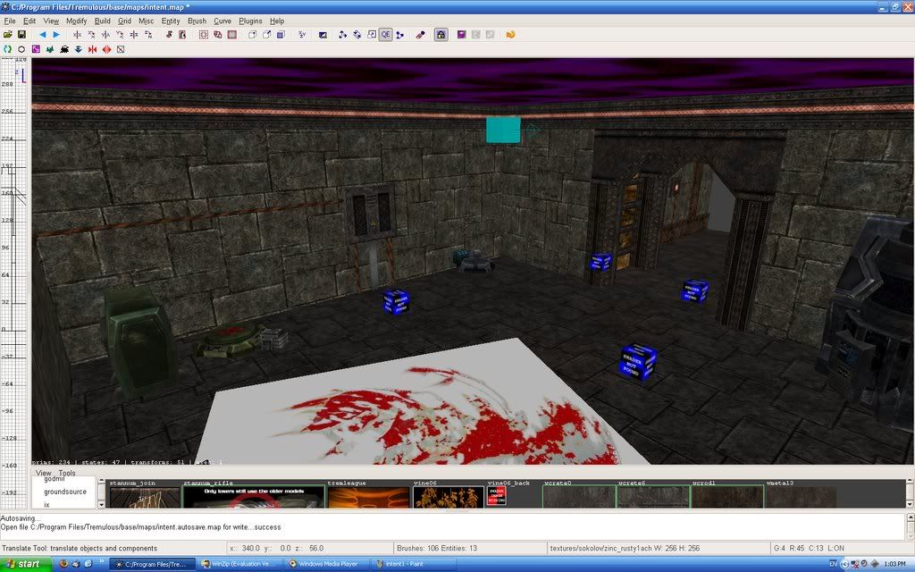The height and width of the screenshot is (572, 915).
Task: Open the texture browser View menu
Action: (x=43, y=473)
